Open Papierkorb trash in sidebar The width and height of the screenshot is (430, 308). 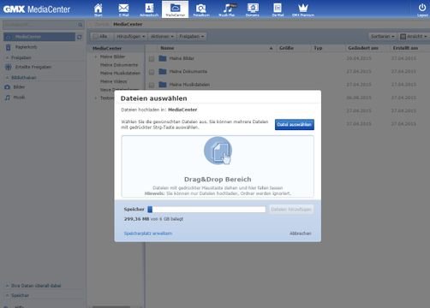coord(21,47)
